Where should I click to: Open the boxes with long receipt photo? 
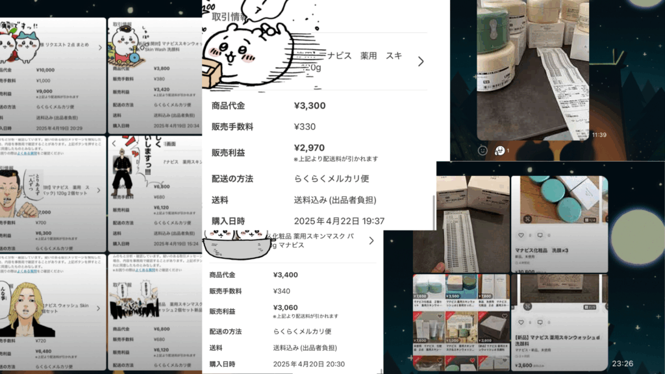(x=462, y=224)
